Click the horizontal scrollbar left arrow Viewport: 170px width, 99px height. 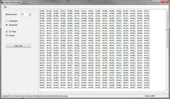[40, 92]
